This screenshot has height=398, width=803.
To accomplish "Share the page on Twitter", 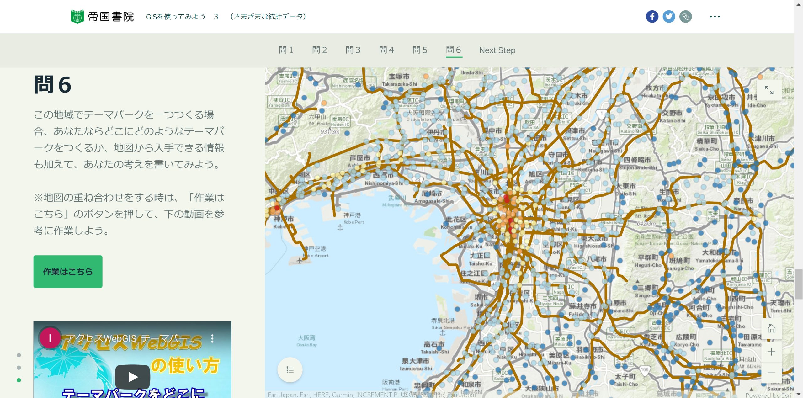I will pos(669,16).
